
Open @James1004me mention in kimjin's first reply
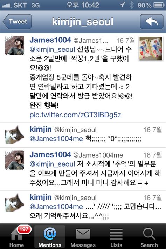[x=56, y=139]
